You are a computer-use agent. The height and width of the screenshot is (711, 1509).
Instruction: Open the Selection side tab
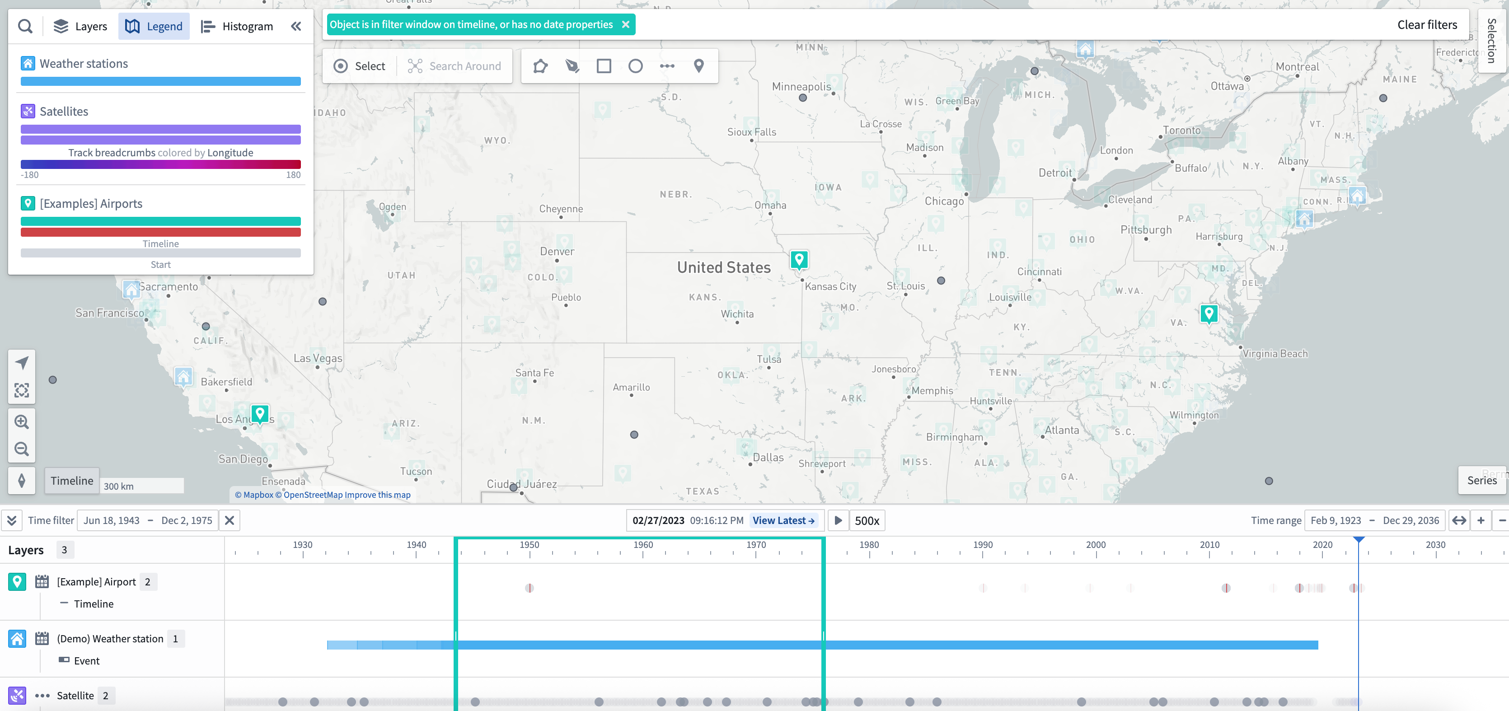tap(1492, 41)
